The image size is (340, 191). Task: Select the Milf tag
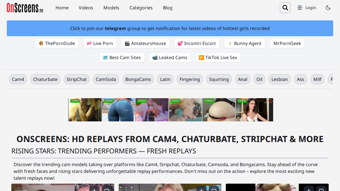(318, 79)
